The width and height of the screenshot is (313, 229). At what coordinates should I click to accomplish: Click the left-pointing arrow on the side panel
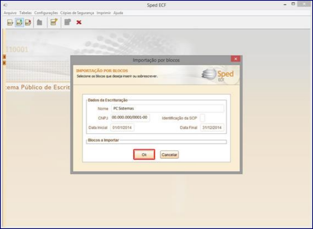pyautogui.click(x=4, y=57)
